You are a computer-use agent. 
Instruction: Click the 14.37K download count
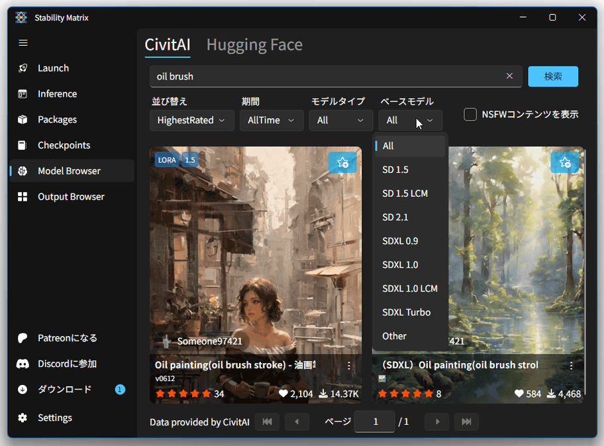[x=339, y=394]
